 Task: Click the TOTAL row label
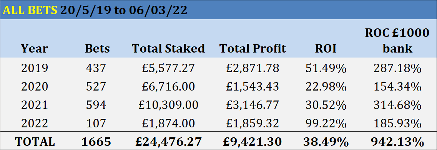(35, 142)
